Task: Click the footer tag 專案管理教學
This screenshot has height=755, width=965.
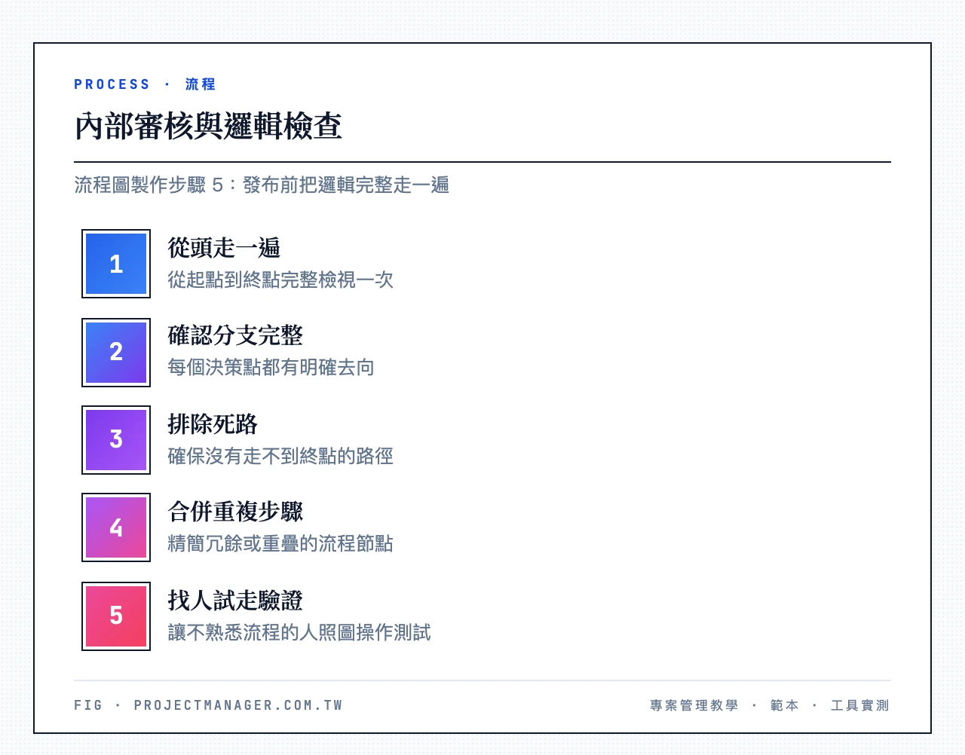Action: (694, 705)
